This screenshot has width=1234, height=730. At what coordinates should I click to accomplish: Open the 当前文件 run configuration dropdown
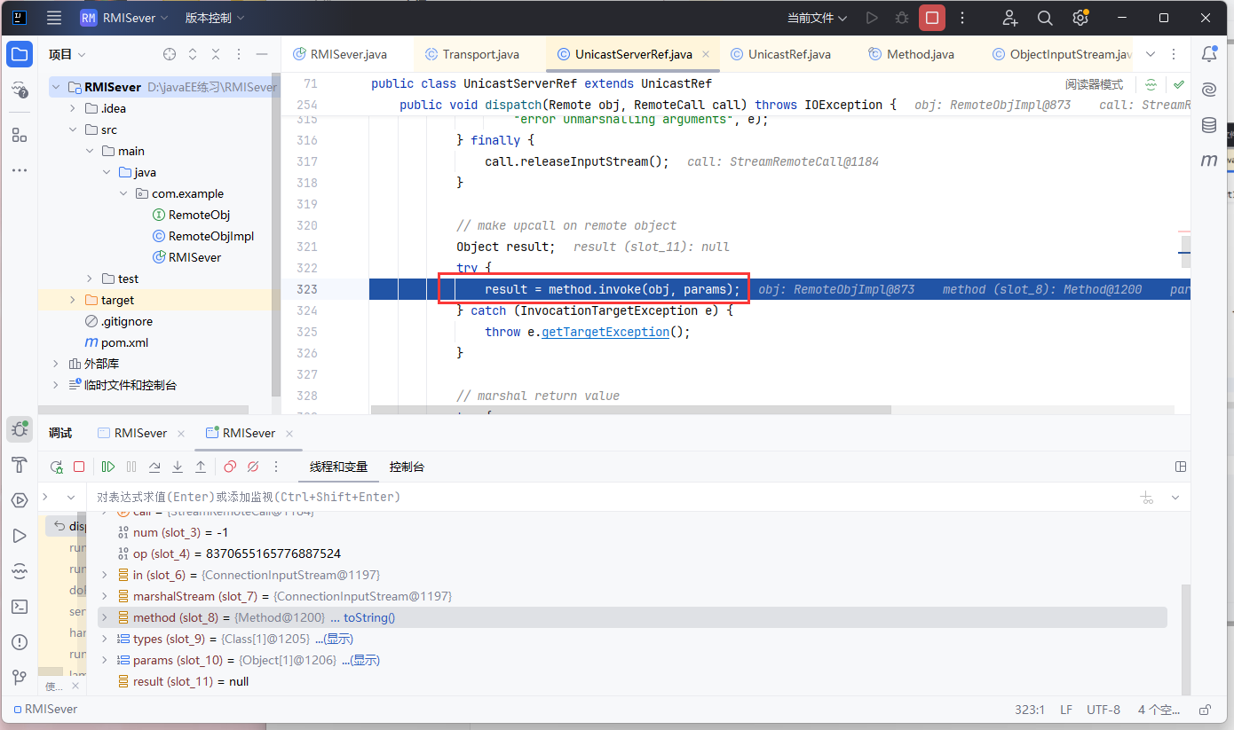pos(817,18)
